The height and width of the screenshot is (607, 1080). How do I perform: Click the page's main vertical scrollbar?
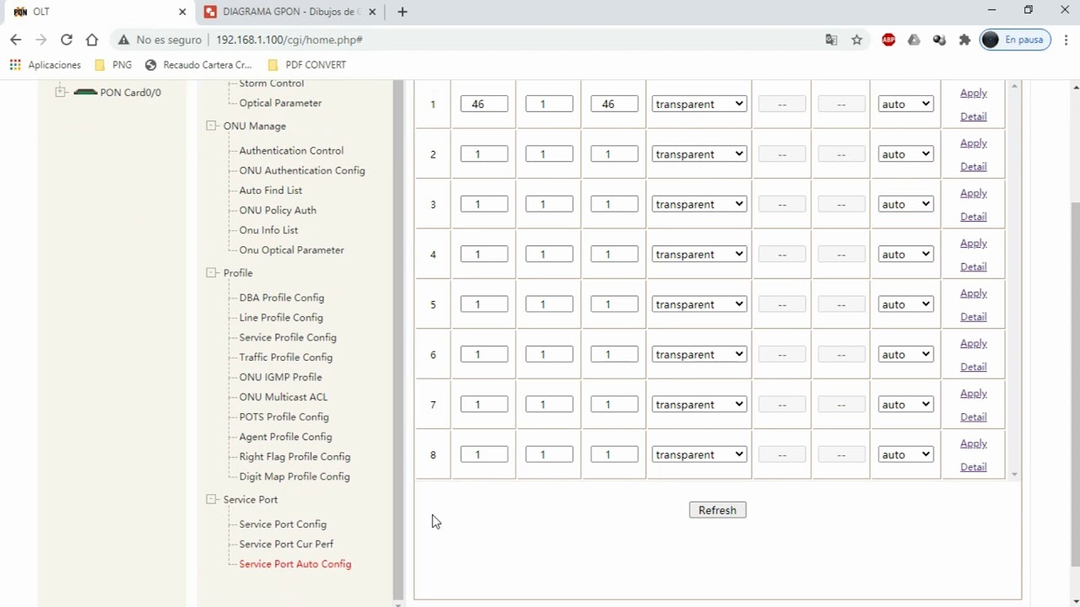coord(1075,383)
